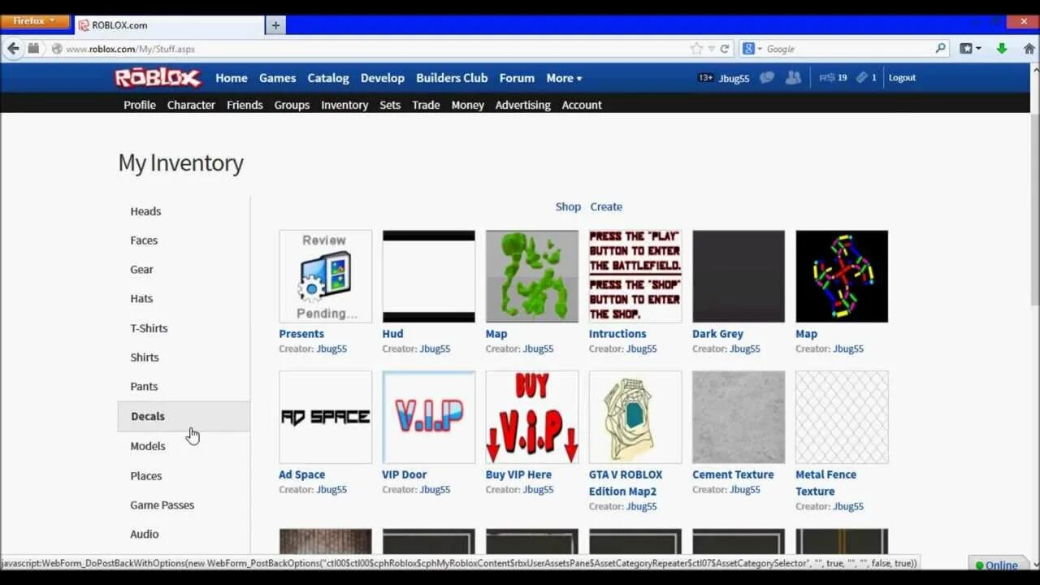
Task: Open the Ad Space decal thumbnail
Action: 326,418
